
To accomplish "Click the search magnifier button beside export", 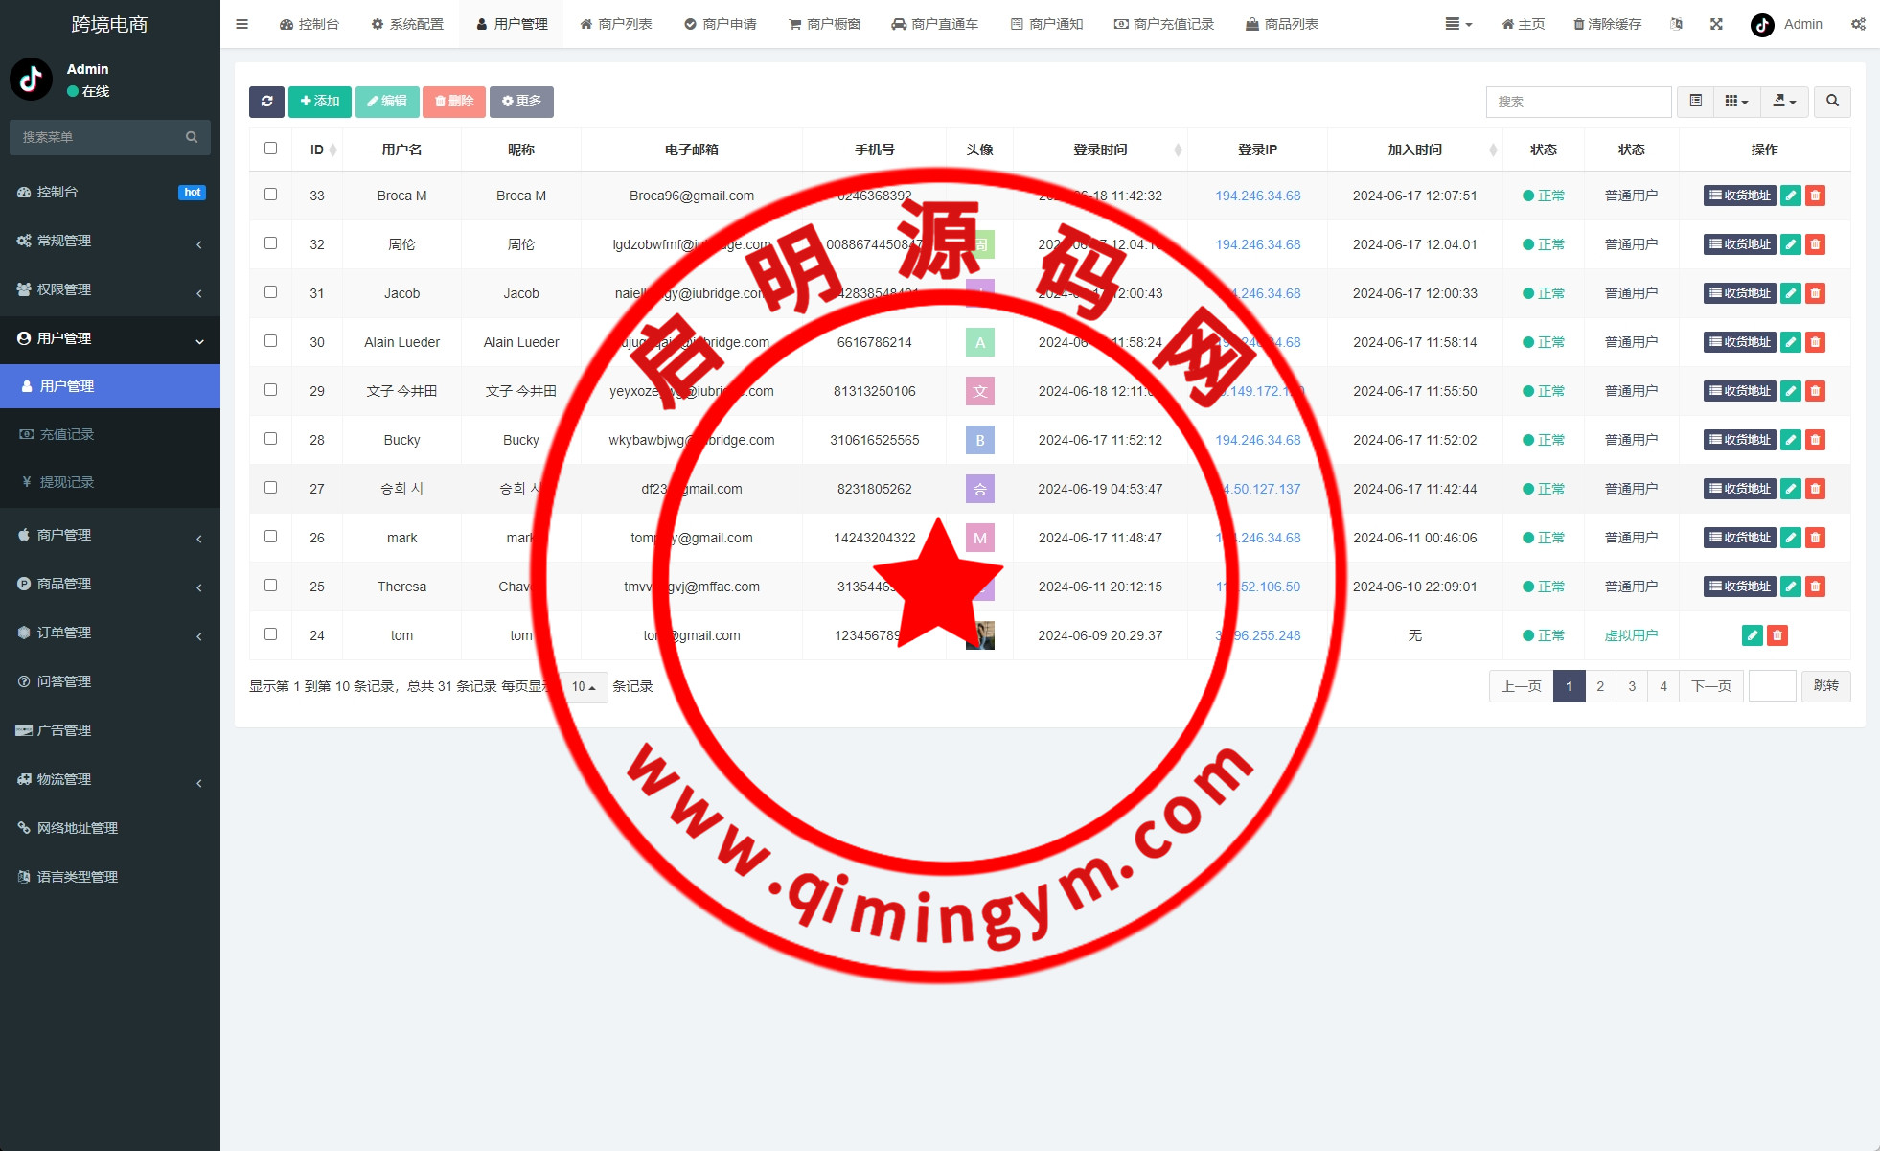I will (x=1832, y=102).
